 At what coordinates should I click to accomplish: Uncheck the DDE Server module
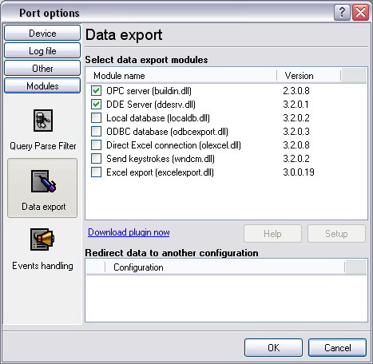click(96, 105)
